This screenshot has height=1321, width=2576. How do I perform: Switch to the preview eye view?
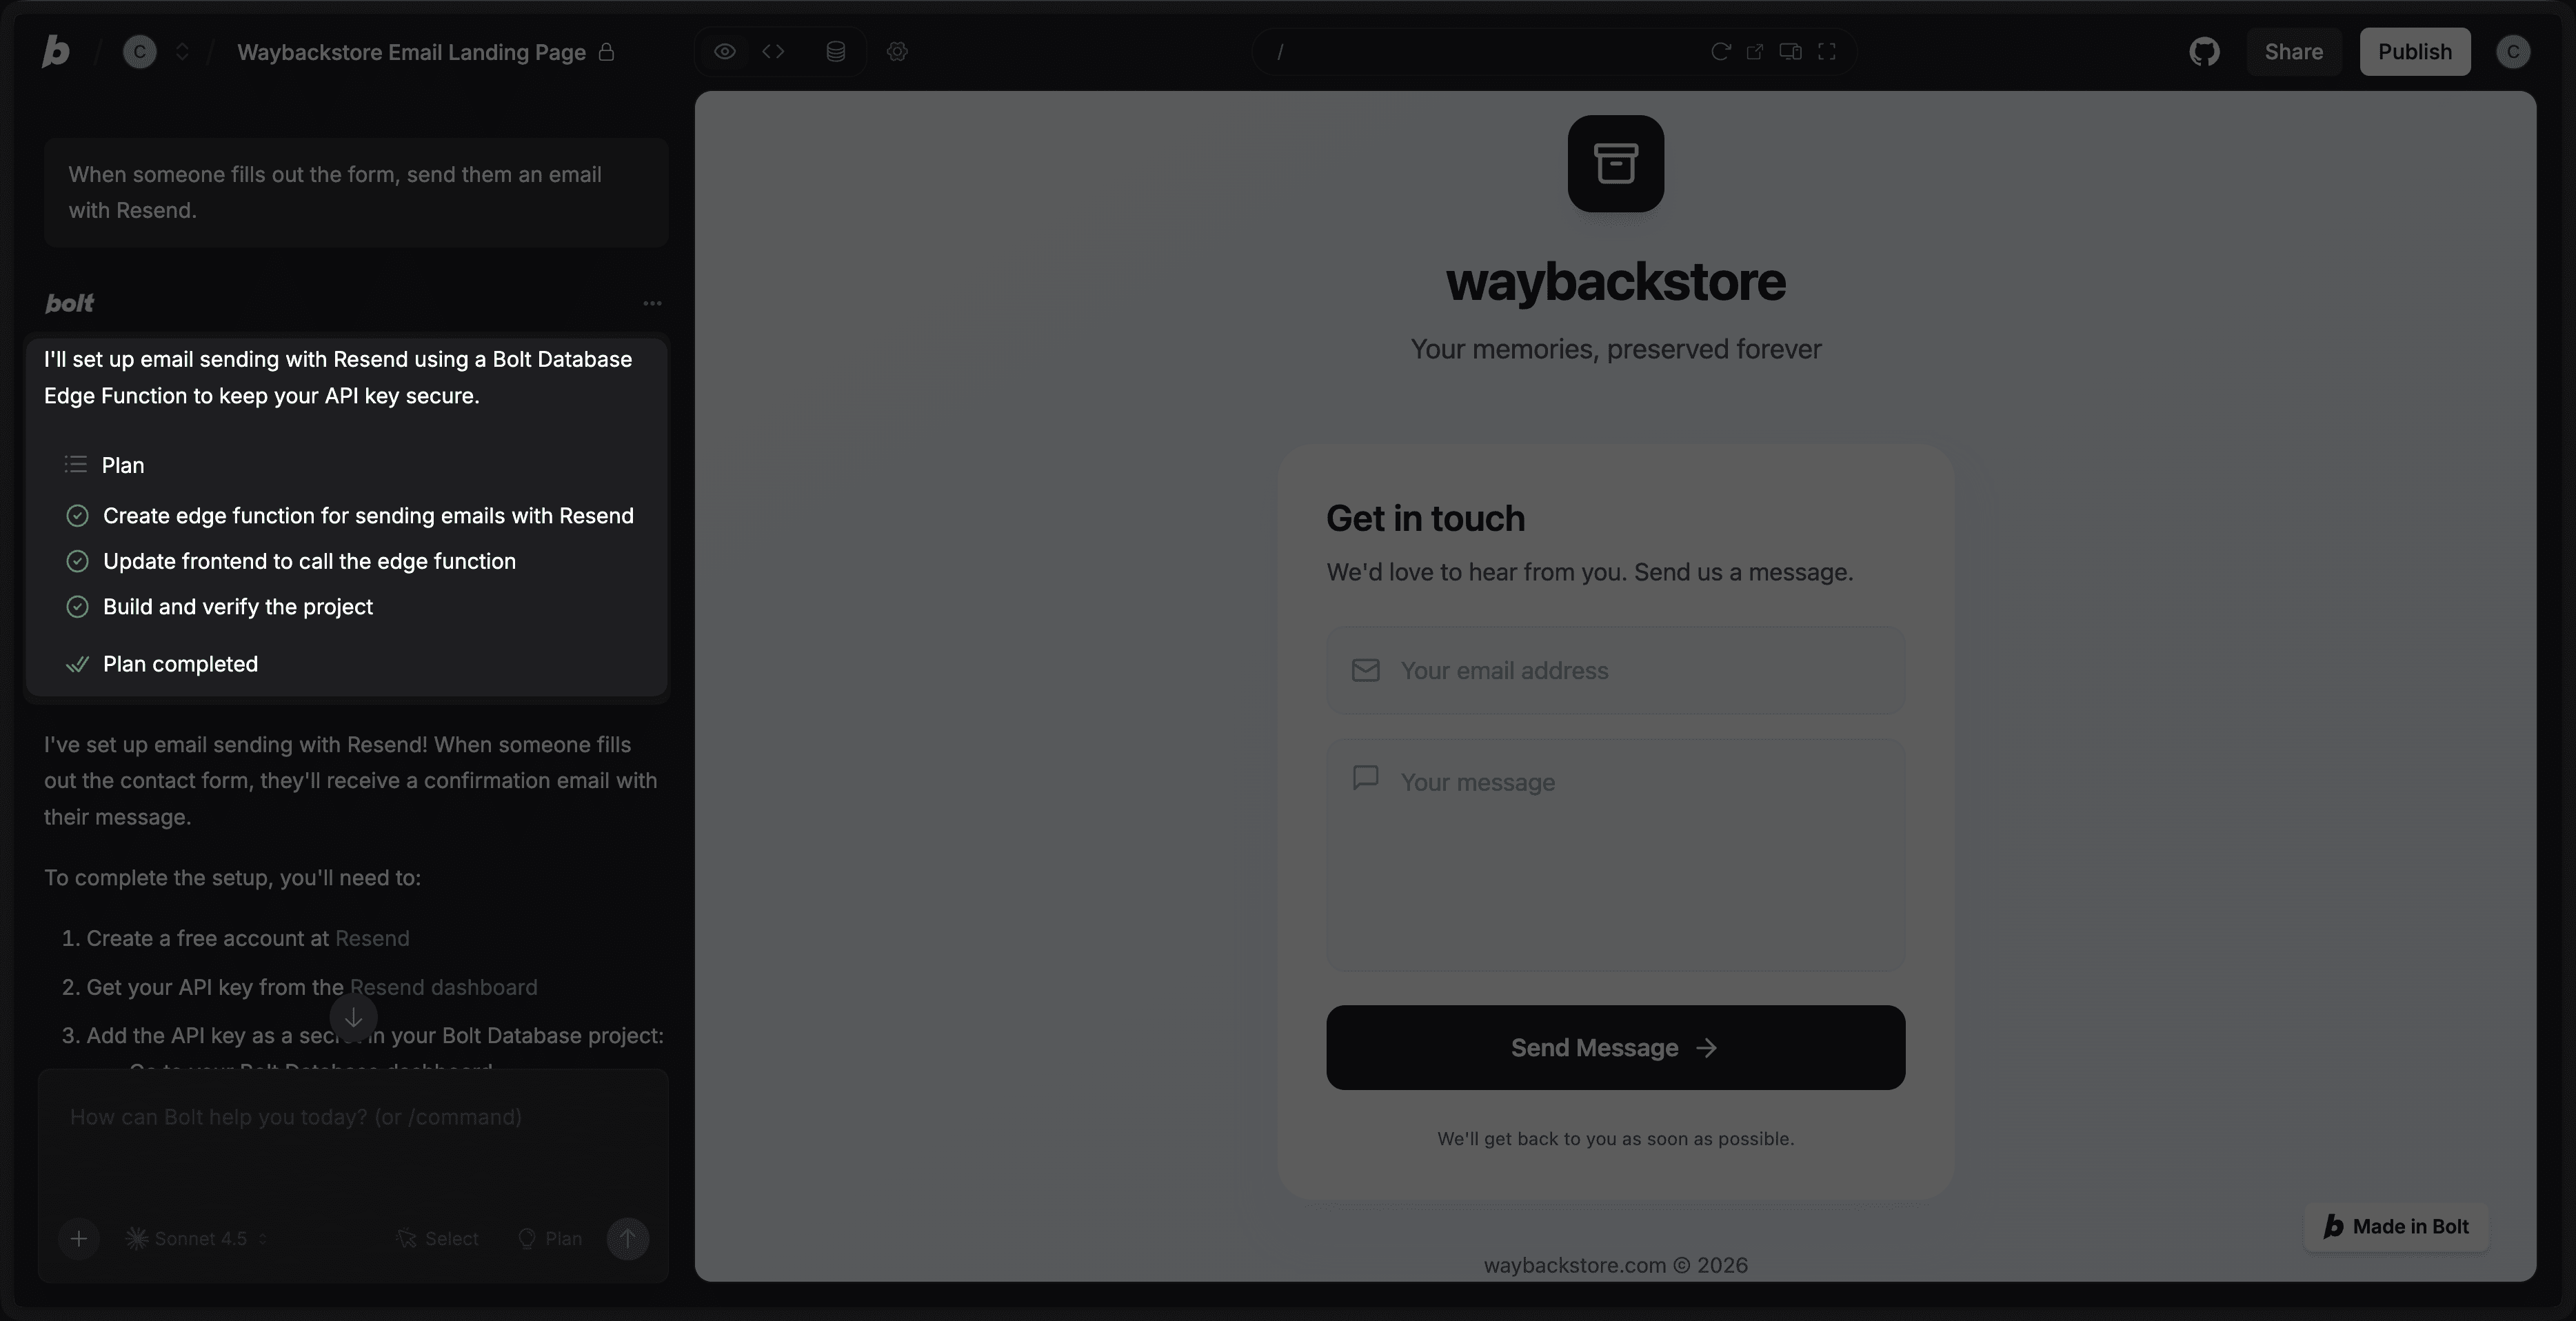[725, 51]
